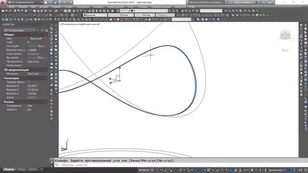Image resolution: width=308 pixels, height=173 pixels.
Task: Click Plot printer icon in Standard toolbar
Action: pyautogui.click(x=15, y=11)
